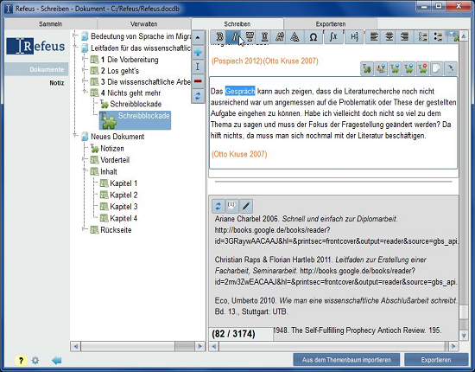Click the module icon with the red dot
This screenshot has width=475, height=372.
[x=422, y=68]
